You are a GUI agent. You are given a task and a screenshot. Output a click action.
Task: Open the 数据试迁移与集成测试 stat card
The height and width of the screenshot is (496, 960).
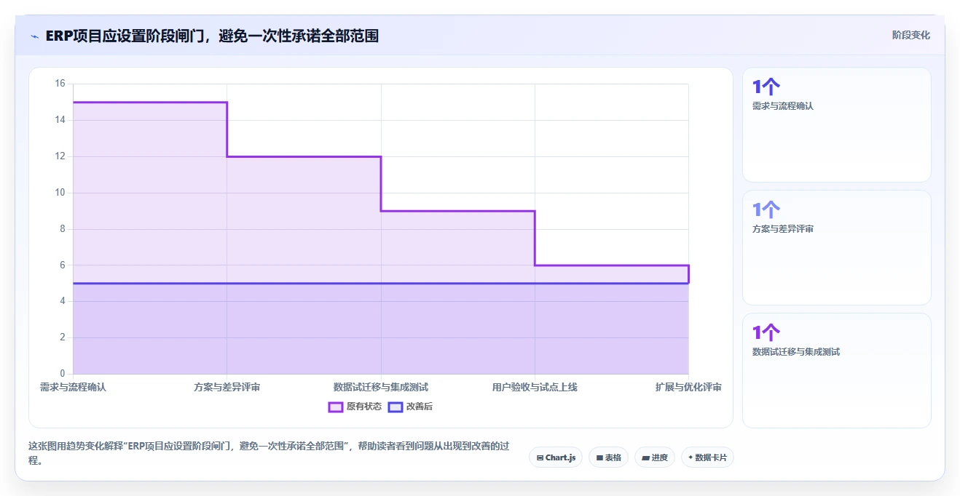coord(837,370)
